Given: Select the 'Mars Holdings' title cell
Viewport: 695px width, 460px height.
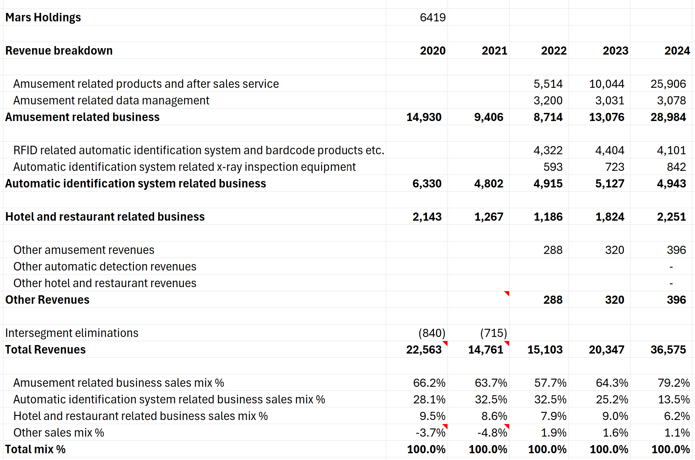Looking at the screenshot, I should (x=43, y=17).
